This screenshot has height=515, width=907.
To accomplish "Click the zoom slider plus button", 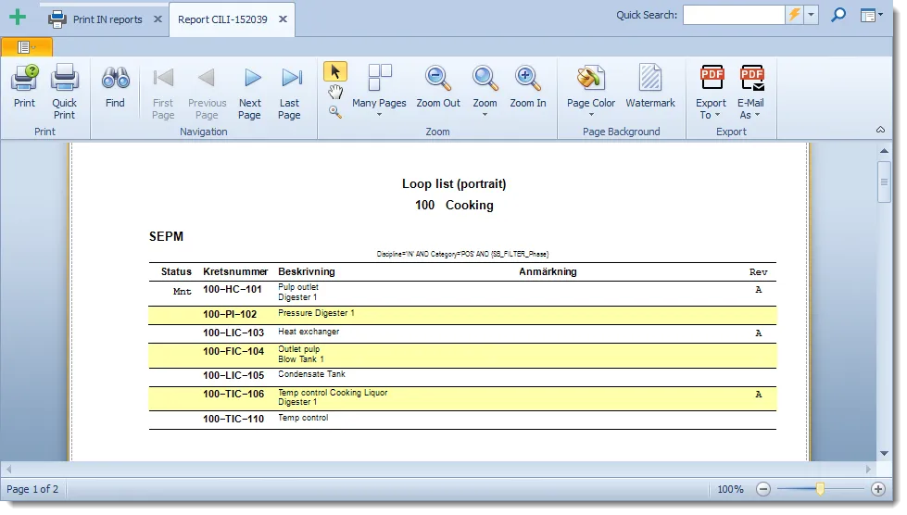I will click(878, 489).
